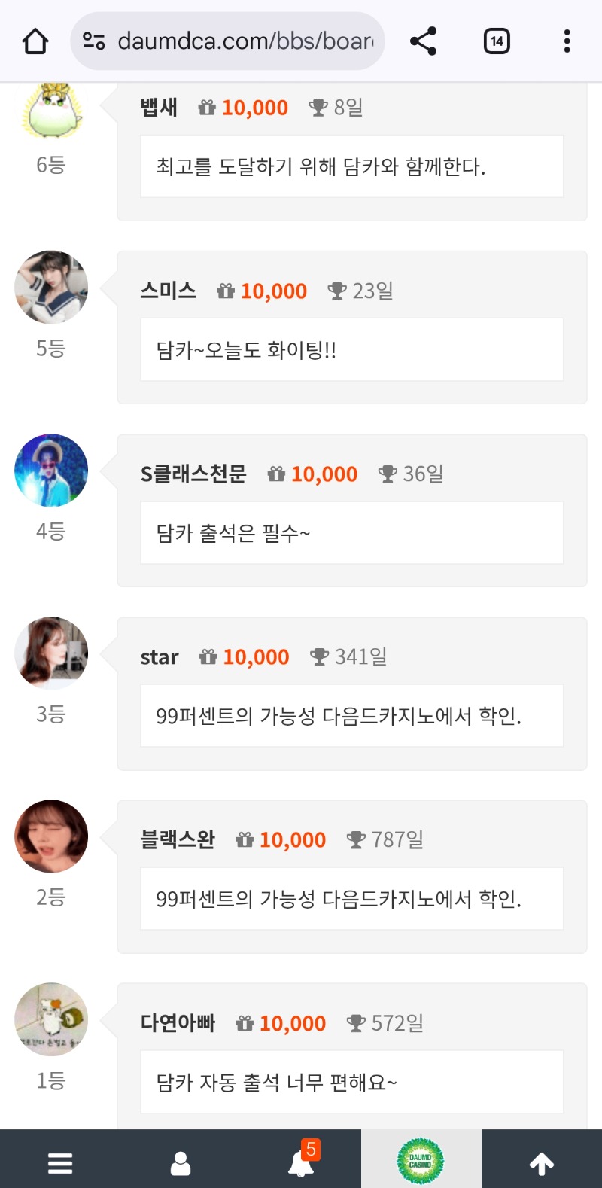Click the 블랙스완 username
This screenshot has width=602, height=1188.
point(178,839)
